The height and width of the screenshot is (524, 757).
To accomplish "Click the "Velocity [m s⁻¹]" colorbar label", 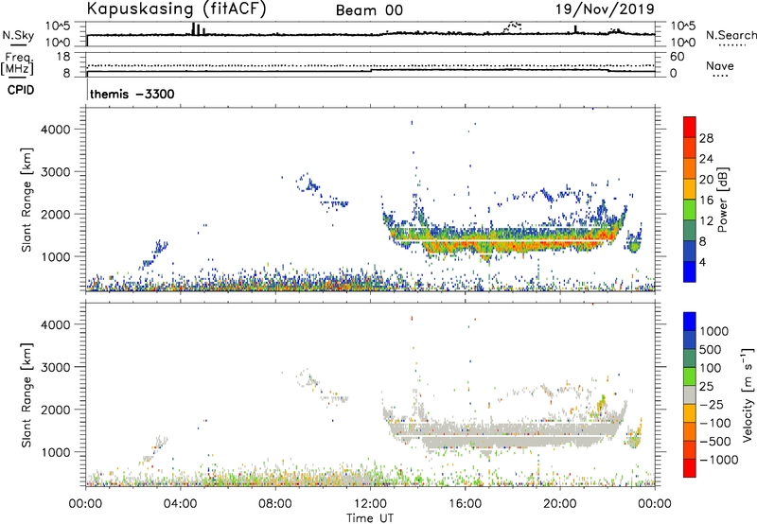I will tap(748, 394).
